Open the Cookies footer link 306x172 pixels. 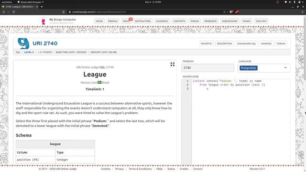coord(106,169)
